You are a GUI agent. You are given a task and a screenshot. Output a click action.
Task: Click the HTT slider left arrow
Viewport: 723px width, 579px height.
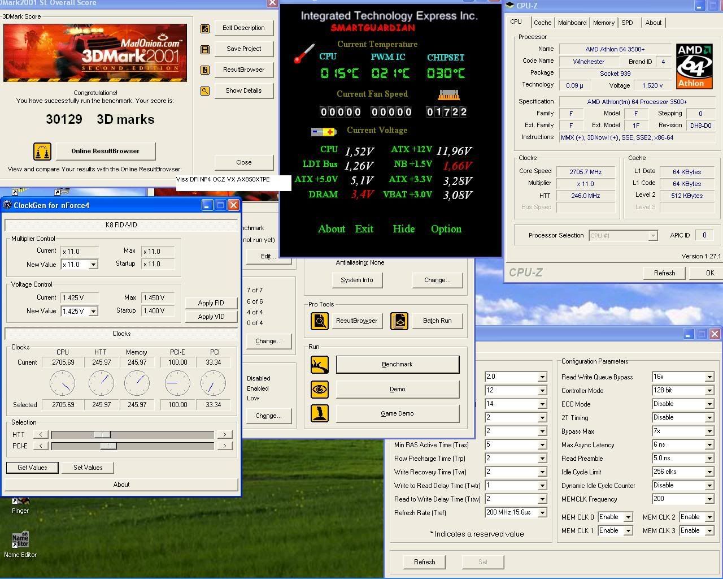[41, 434]
